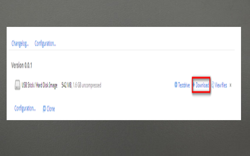Click the Clone text link
Viewport: 250px width, 156px height.
click(x=51, y=109)
